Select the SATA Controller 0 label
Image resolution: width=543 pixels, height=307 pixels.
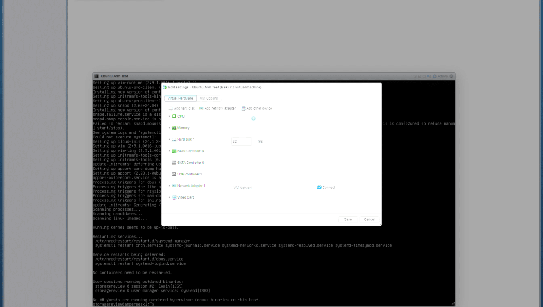[x=190, y=163]
